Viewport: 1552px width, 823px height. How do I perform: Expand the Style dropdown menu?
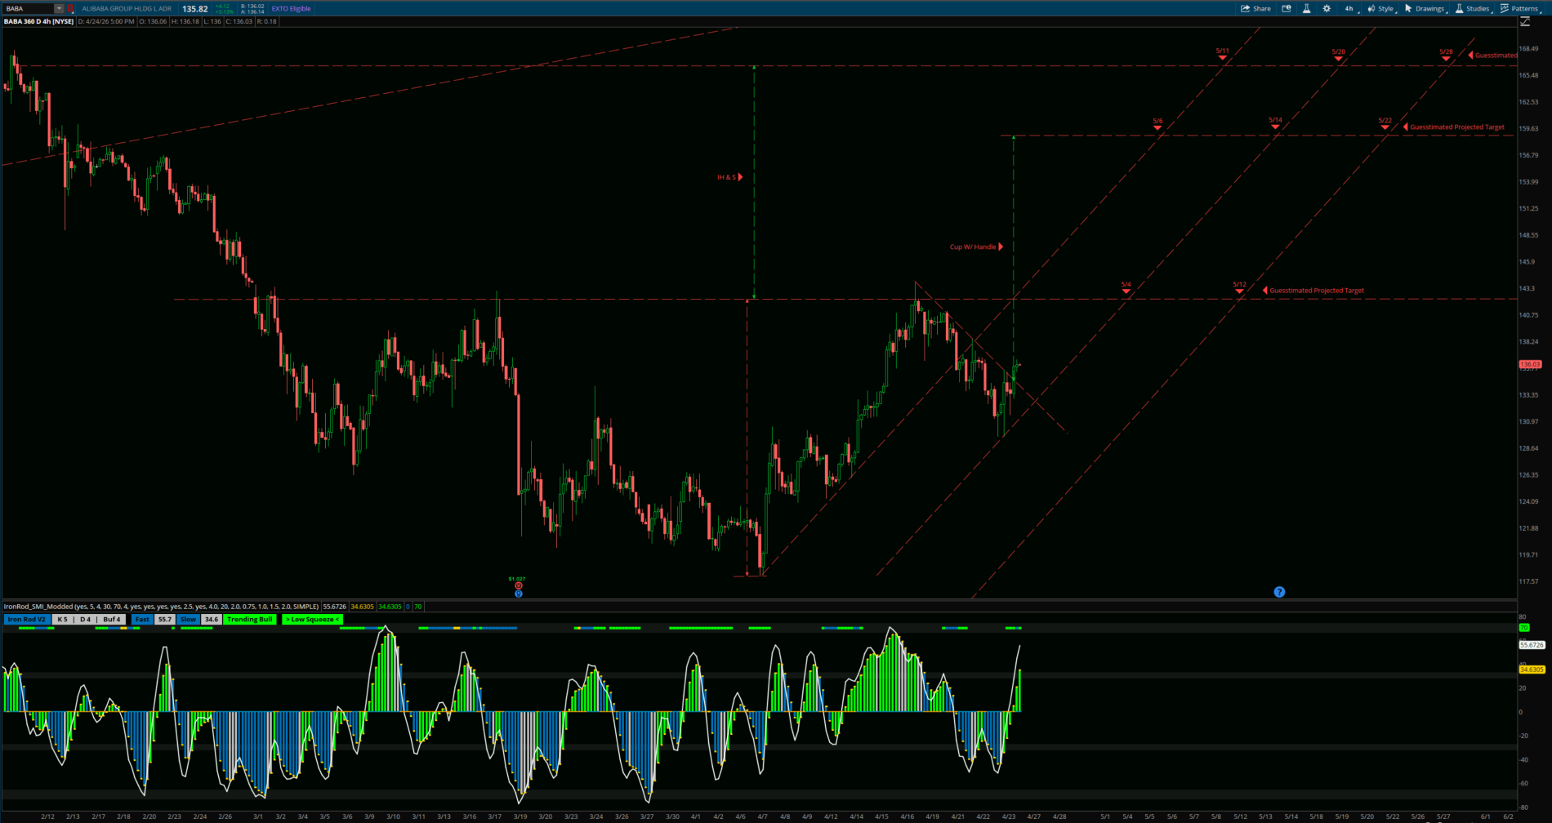pyautogui.click(x=1385, y=8)
